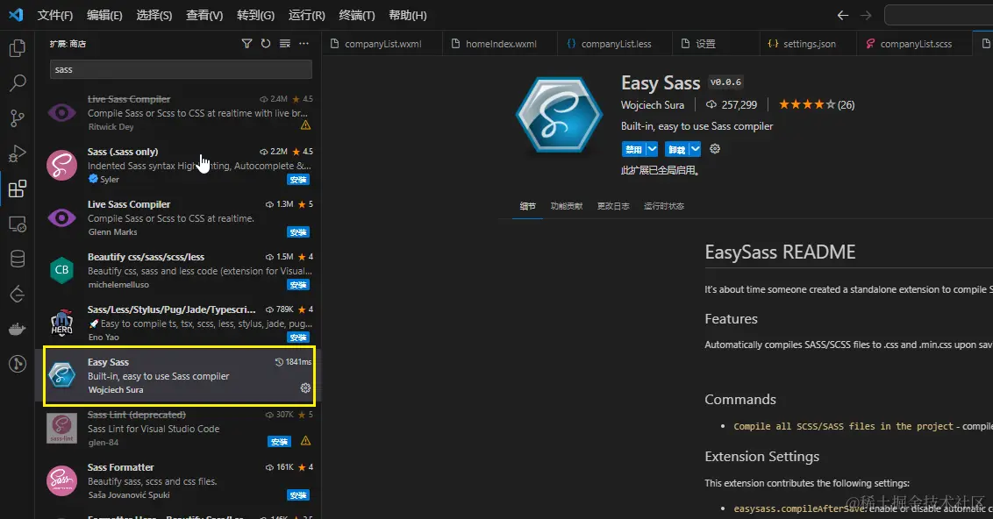The image size is (993, 519).
Task: Open the Source Control view
Action: [17, 117]
